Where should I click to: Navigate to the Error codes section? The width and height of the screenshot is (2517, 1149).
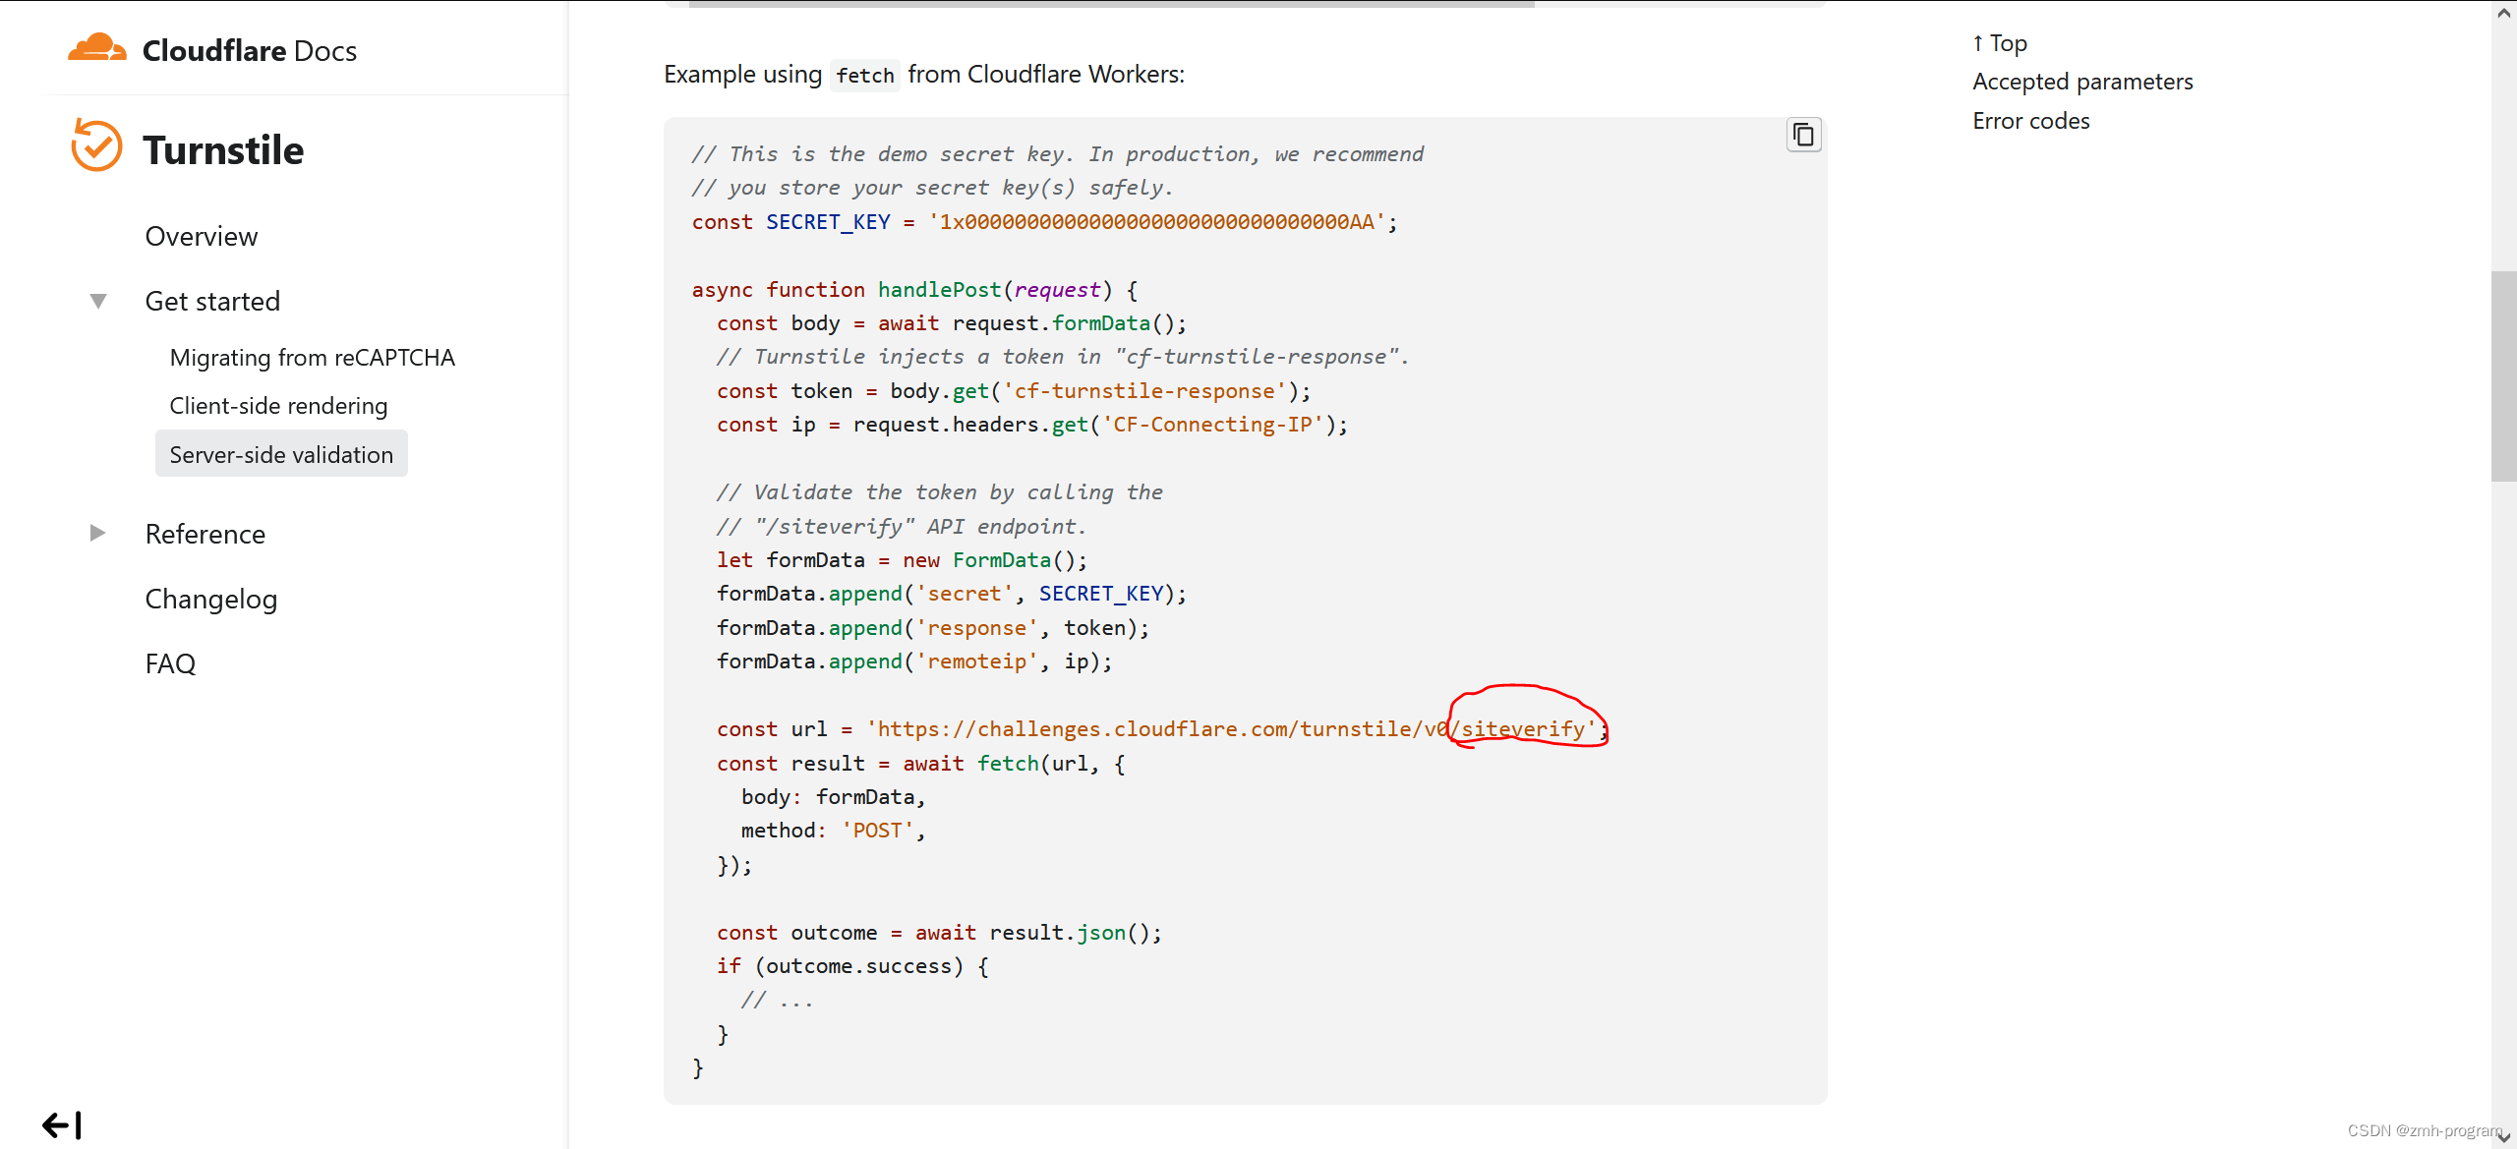[2030, 120]
